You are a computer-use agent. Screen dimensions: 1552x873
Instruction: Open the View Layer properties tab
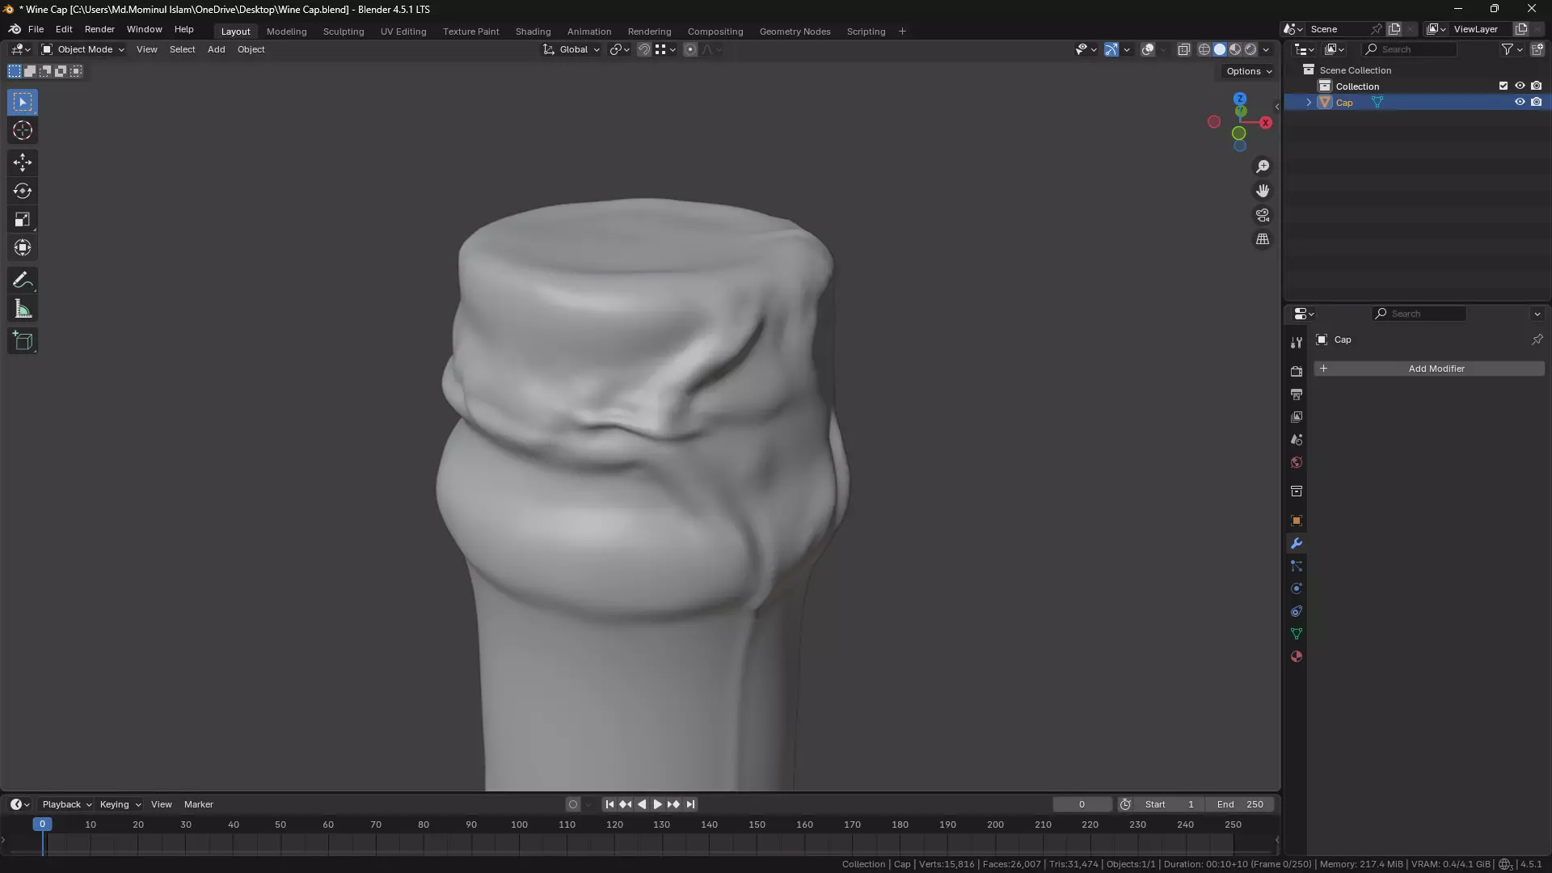tap(1297, 417)
